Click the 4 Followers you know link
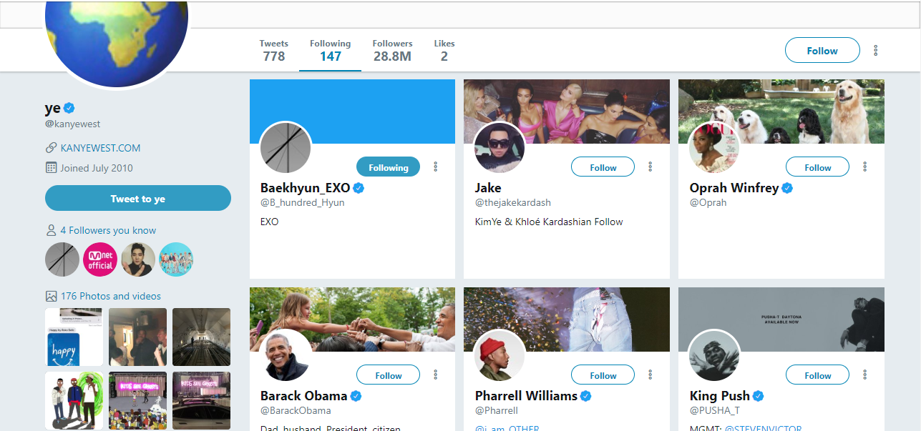Image resolution: width=921 pixels, height=431 pixels. [x=108, y=230]
